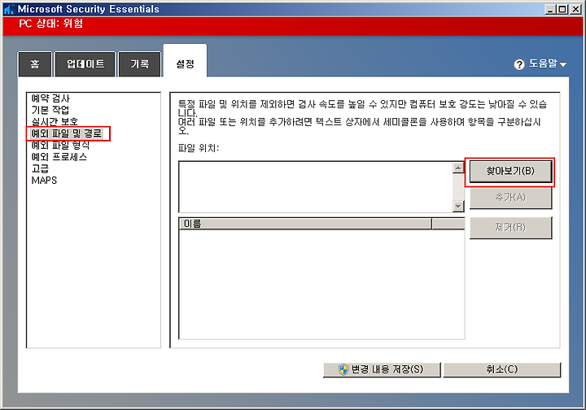Click the 파일 위치: label

(x=199, y=148)
